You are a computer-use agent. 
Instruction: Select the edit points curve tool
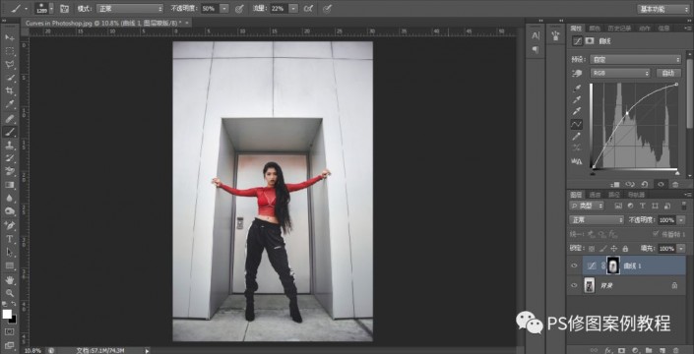coord(577,124)
